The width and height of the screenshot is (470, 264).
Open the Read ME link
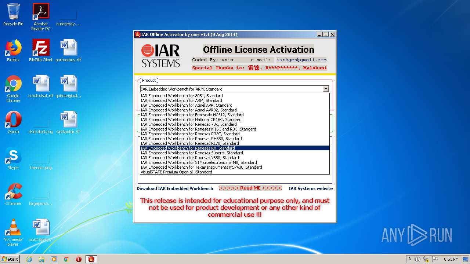pos(250,188)
